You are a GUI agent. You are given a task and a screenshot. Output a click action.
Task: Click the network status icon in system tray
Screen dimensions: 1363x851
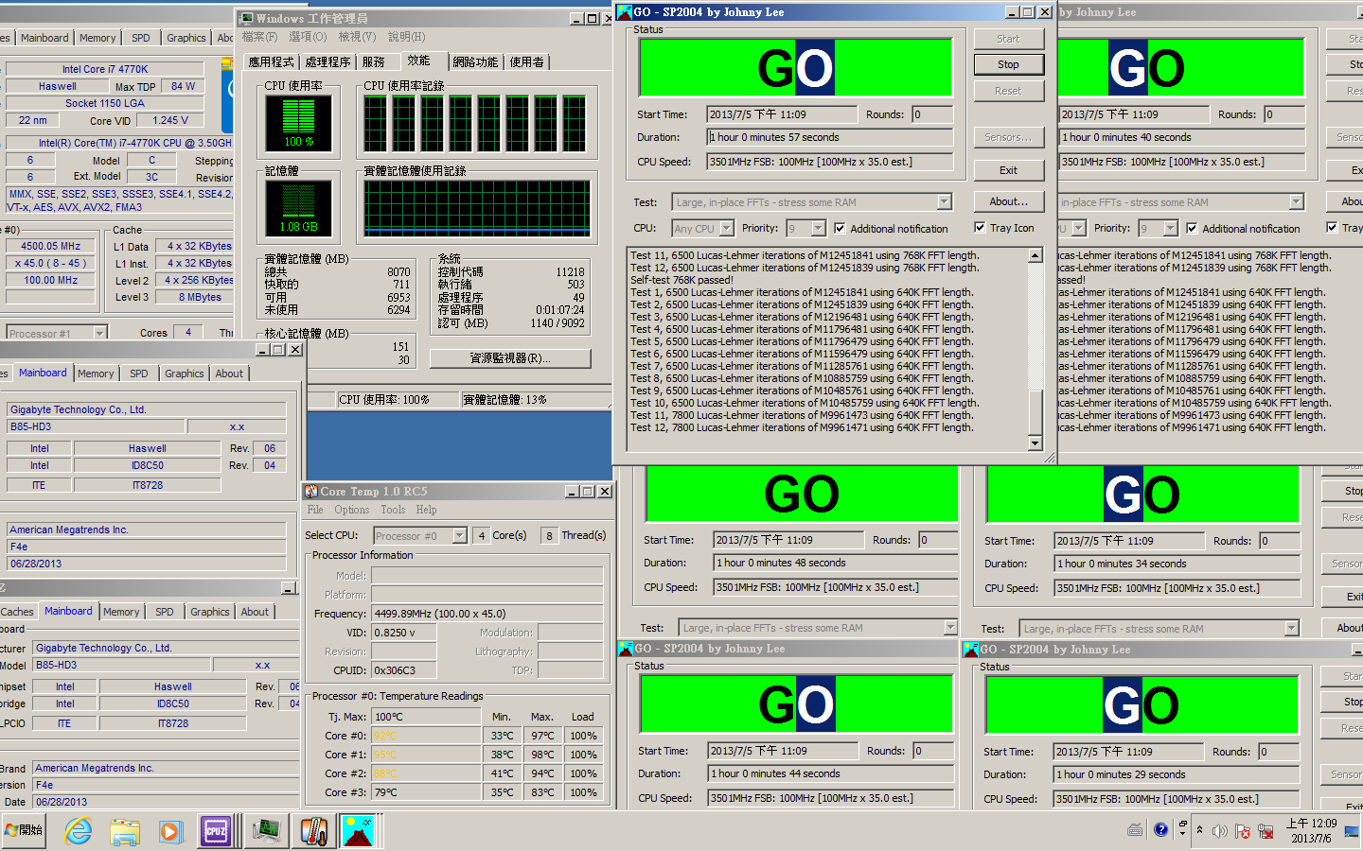1264,831
